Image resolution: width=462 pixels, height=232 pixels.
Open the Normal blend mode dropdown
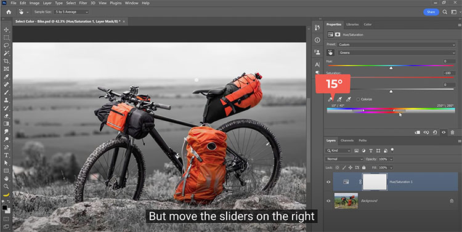pyautogui.click(x=344, y=159)
